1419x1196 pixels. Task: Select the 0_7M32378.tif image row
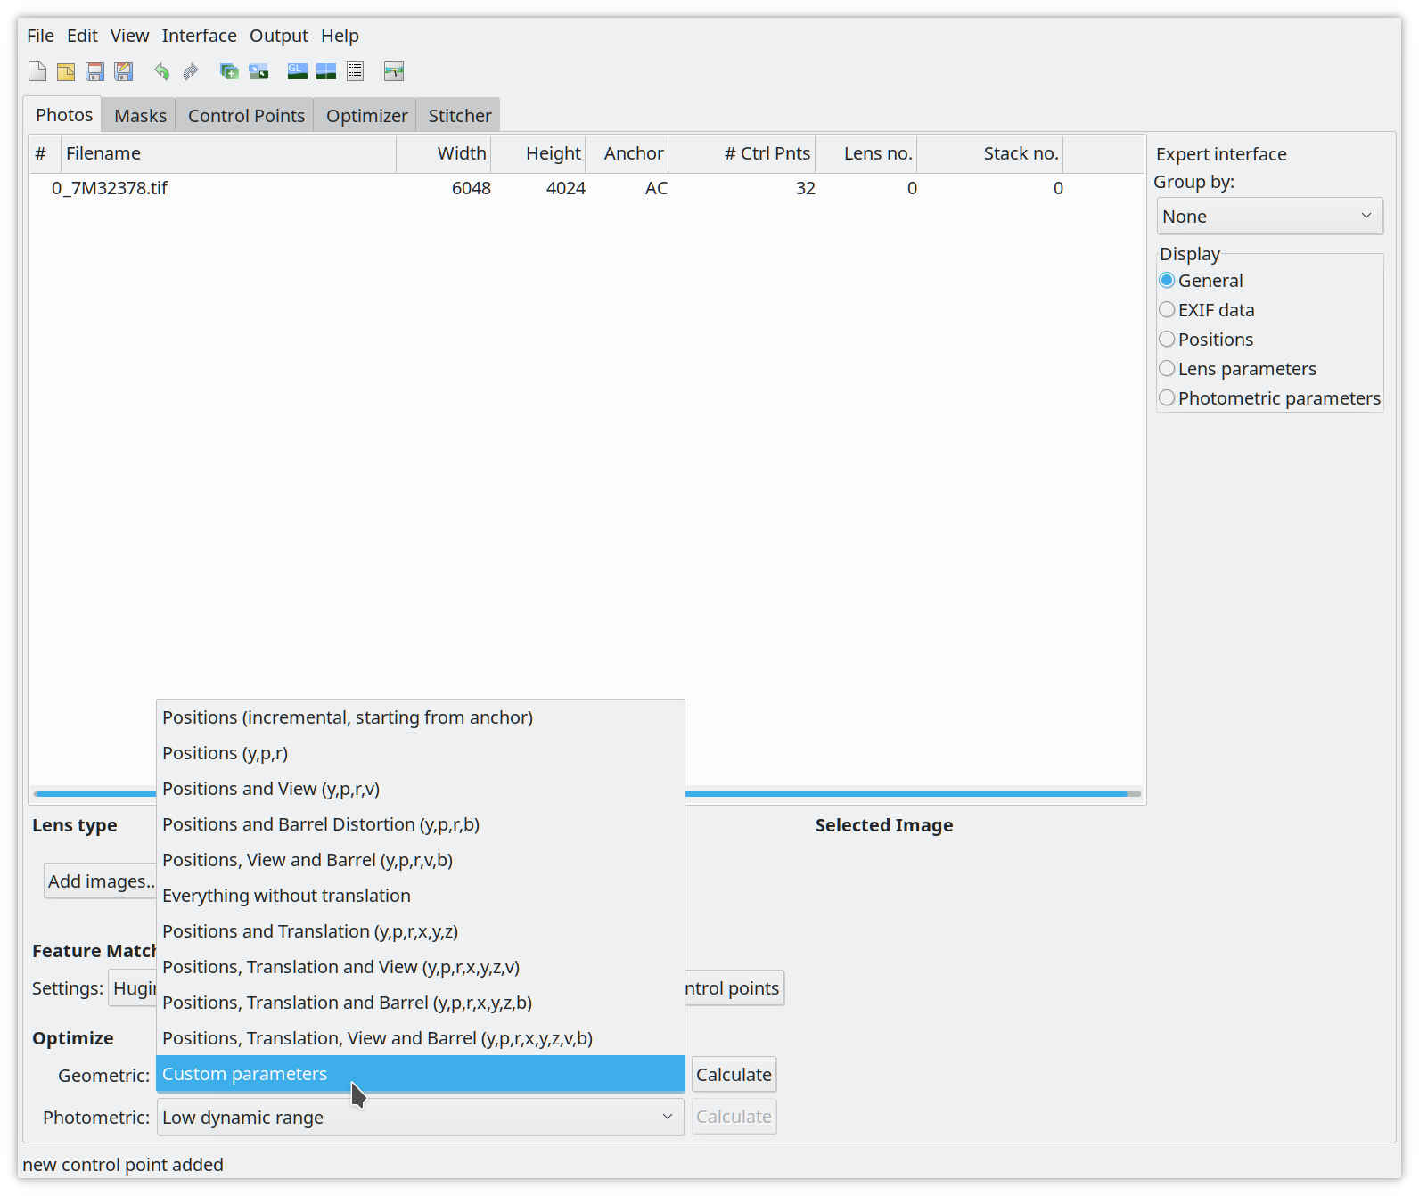pos(586,188)
